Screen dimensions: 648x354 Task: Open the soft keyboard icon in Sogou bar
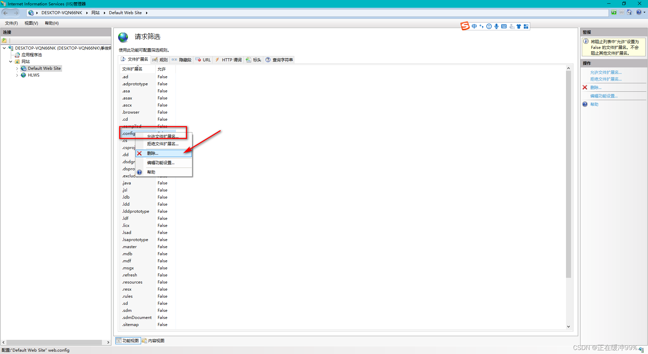[x=504, y=26]
